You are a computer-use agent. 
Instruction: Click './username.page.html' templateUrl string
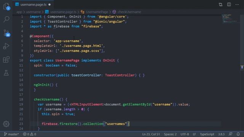point(81,46)
